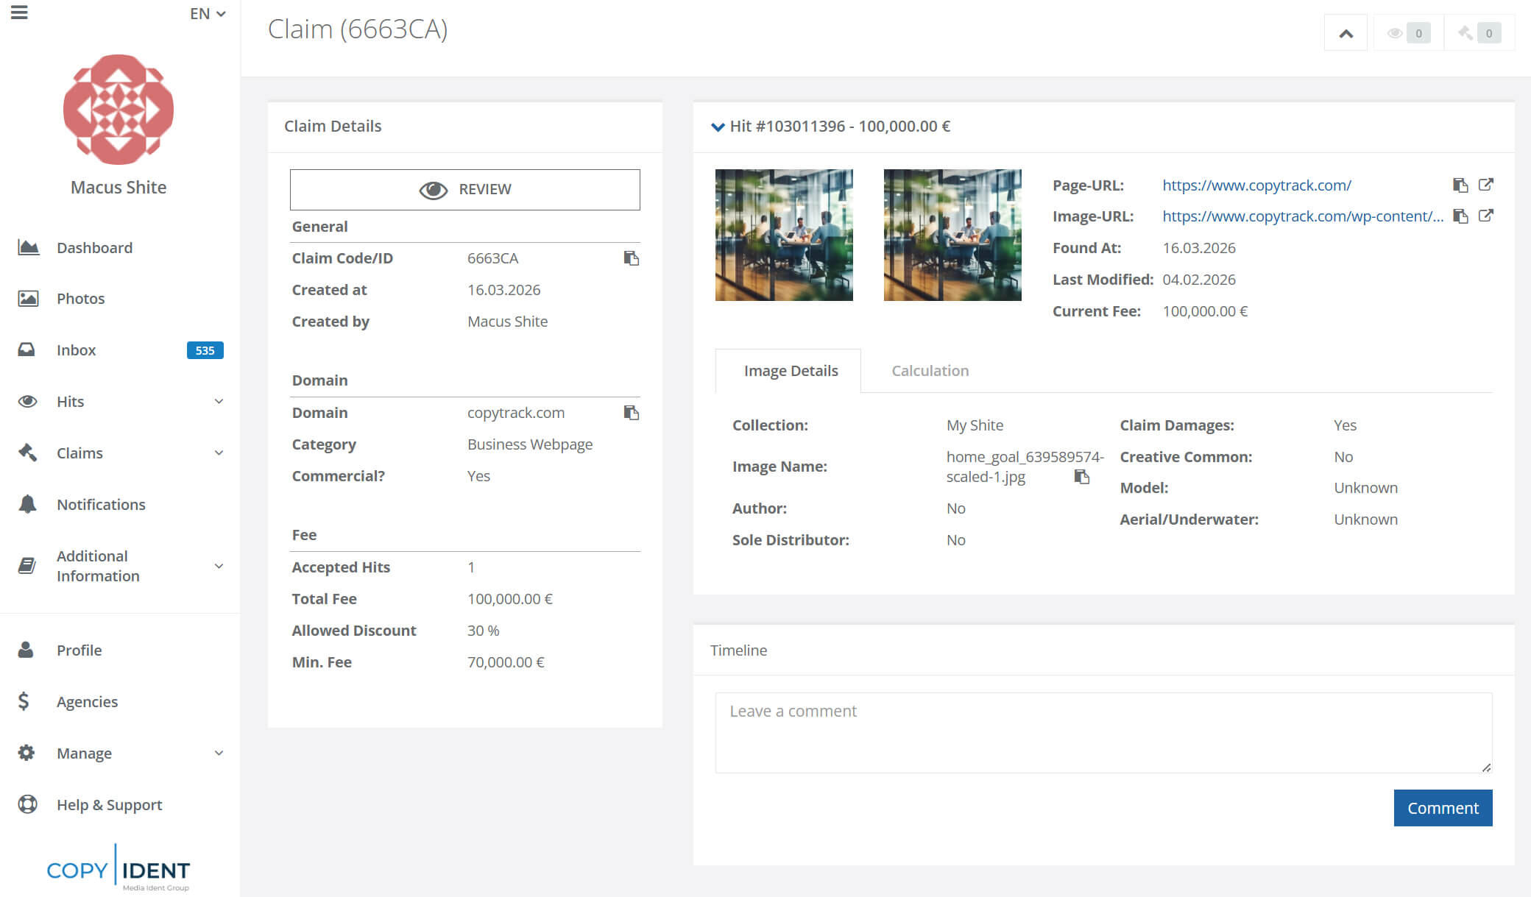The height and width of the screenshot is (897, 1531).
Task: Copy the Page-URL to clipboard
Action: pos(1460,185)
